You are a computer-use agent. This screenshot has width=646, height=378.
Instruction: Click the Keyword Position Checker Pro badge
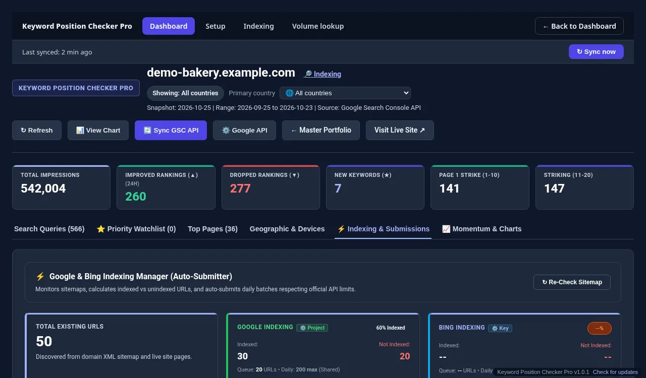tap(76, 88)
